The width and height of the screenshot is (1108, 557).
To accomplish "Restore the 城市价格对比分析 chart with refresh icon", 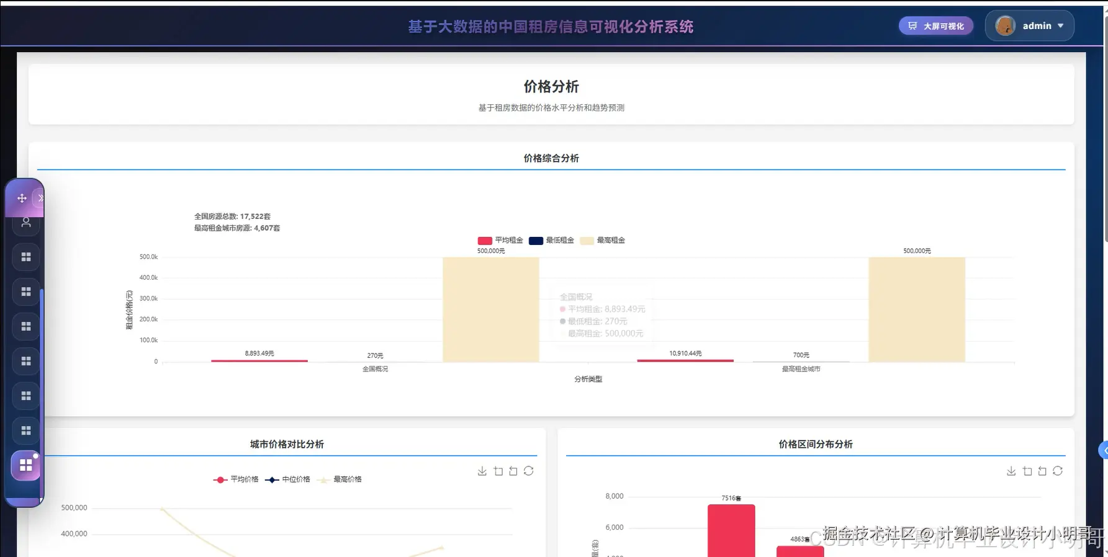I will click(528, 471).
